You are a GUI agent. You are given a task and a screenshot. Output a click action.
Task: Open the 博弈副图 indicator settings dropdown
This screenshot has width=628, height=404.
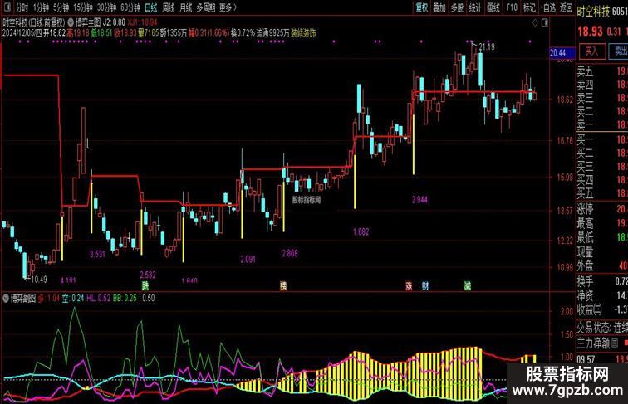point(6,298)
